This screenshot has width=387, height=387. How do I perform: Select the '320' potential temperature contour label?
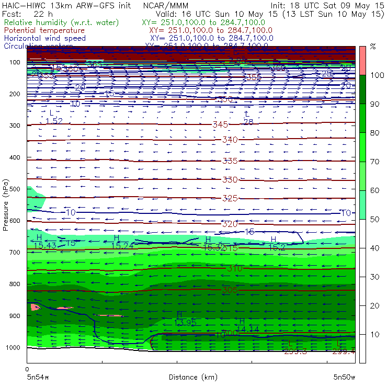coord(230,224)
